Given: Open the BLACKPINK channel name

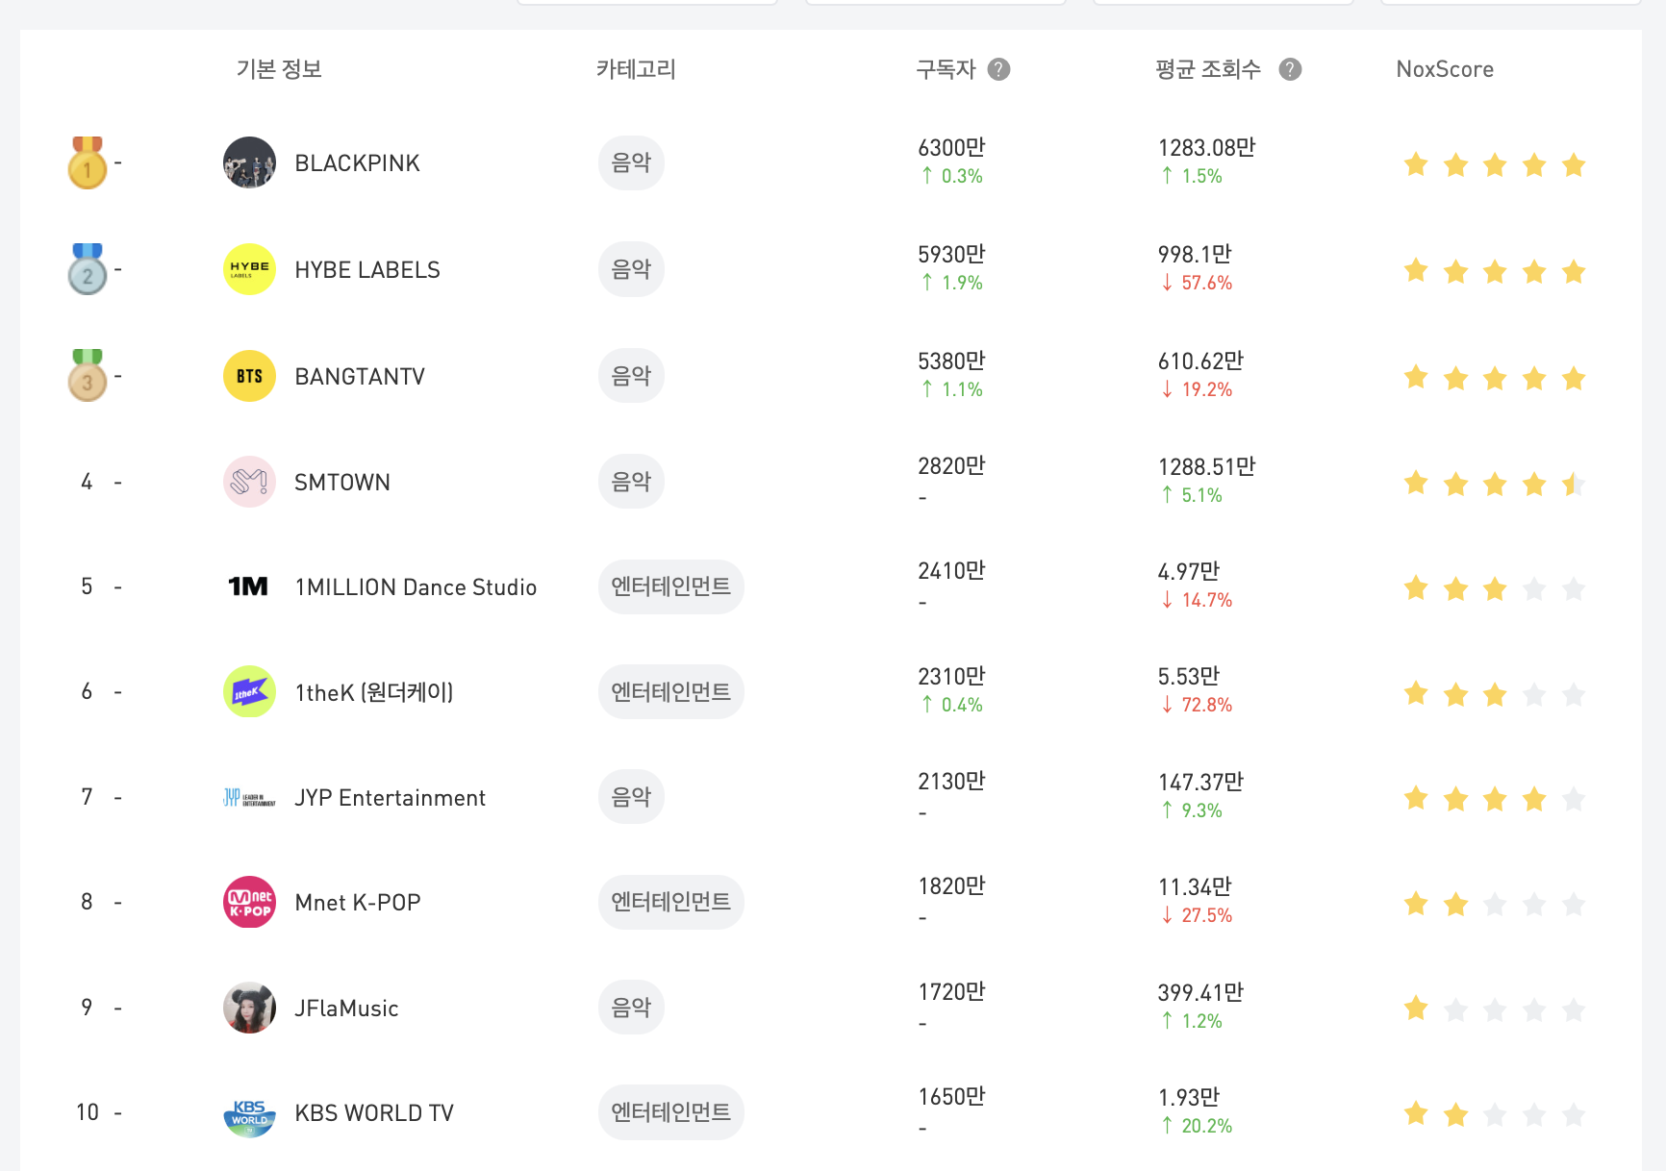Looking at the screenshot, I should click(x=357, y=163).
